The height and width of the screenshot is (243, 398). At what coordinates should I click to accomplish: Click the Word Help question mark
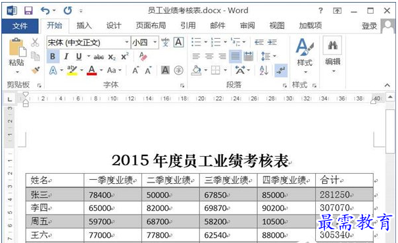[x=320, y=11]
